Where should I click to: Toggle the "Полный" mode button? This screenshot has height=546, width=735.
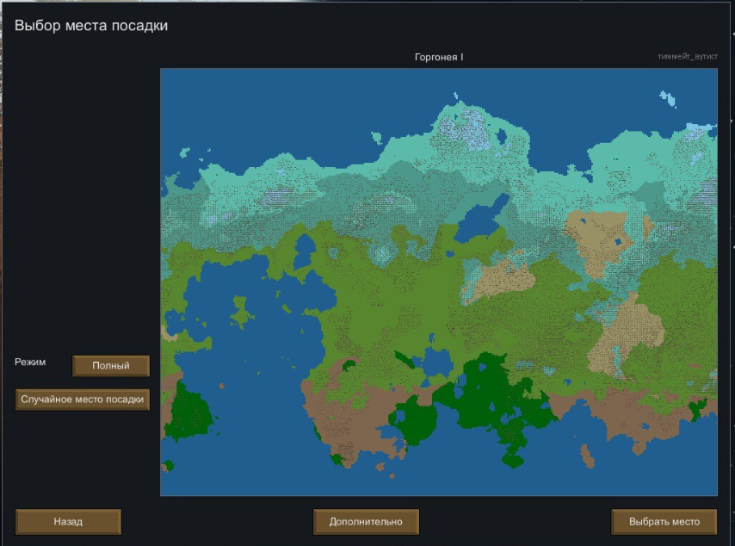pyautogui.click(x=111, y=366)
